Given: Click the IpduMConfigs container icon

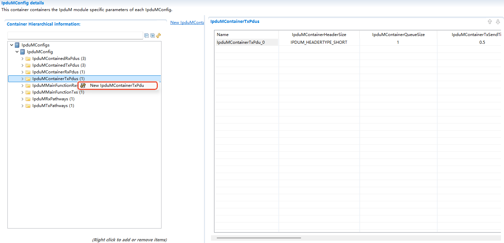Looking at the screenshot, I should 17,45.
